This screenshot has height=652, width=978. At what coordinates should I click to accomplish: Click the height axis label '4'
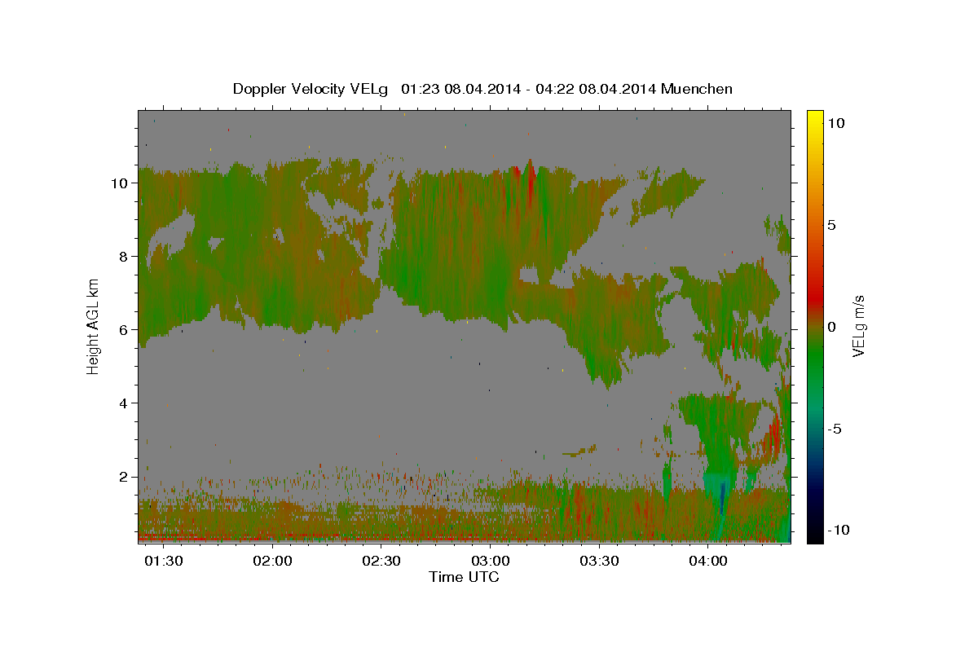point(124,403)
